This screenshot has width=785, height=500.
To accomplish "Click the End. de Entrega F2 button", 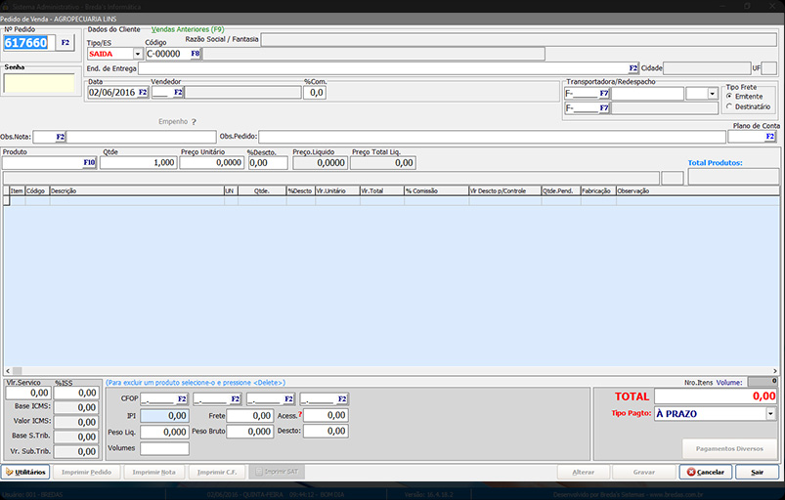I will tap(632, 68).
